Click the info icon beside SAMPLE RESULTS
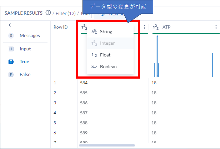 pyautogui.click(x=48, y=13)
